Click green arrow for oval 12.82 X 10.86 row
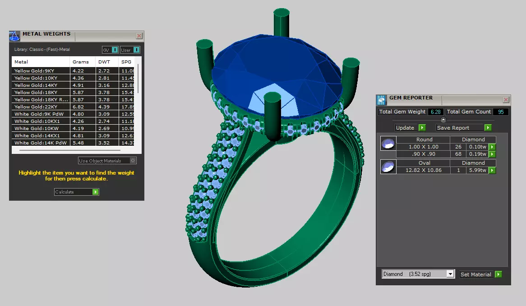Image resolution: width=526 pixels, height=306 pixels. (x=492, y=170)
